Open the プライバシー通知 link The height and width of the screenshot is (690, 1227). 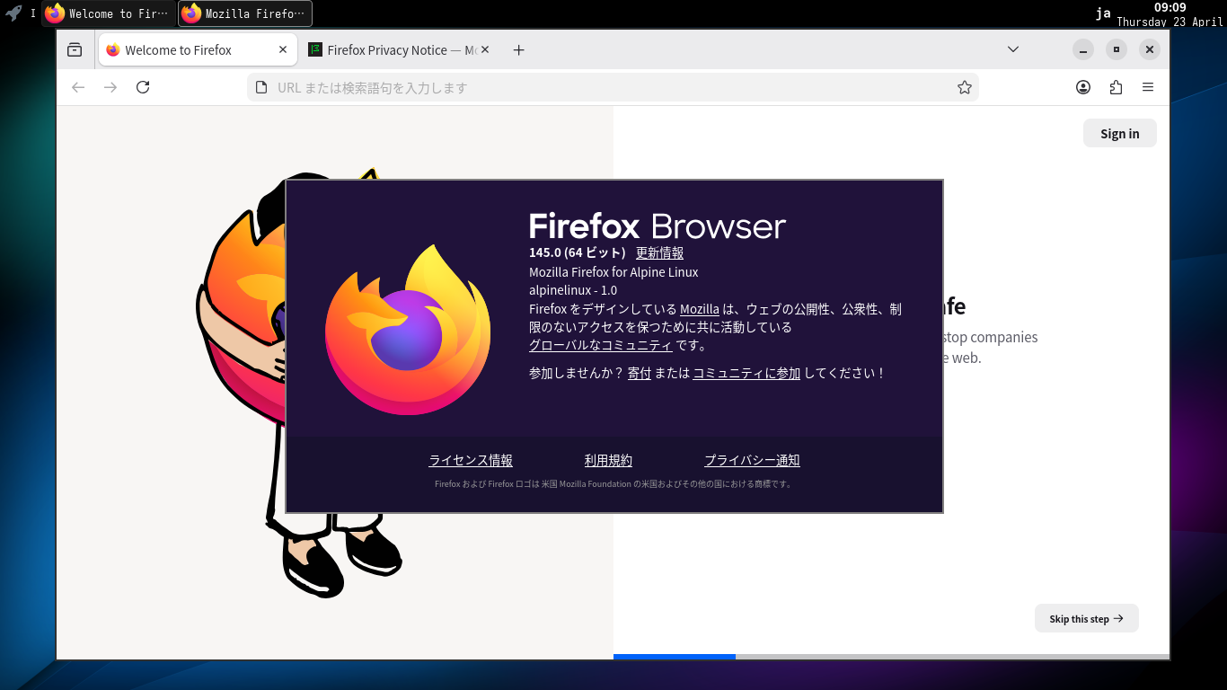752,460
